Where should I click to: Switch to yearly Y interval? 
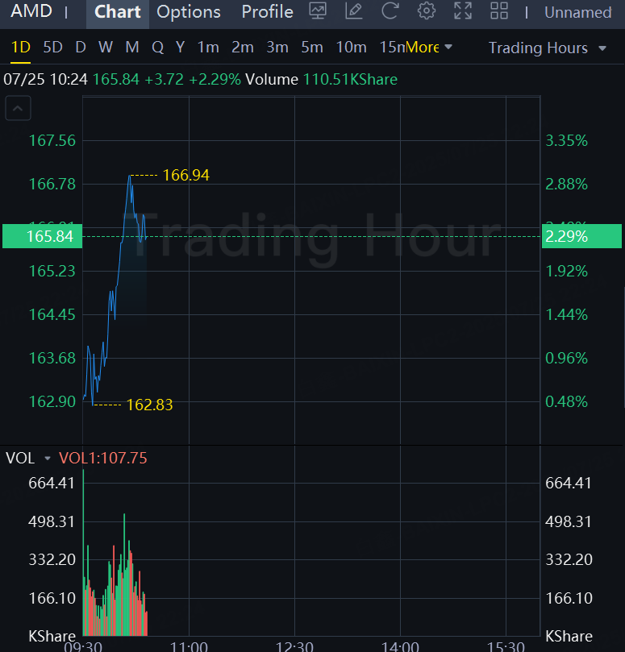(x=180, y=48)
